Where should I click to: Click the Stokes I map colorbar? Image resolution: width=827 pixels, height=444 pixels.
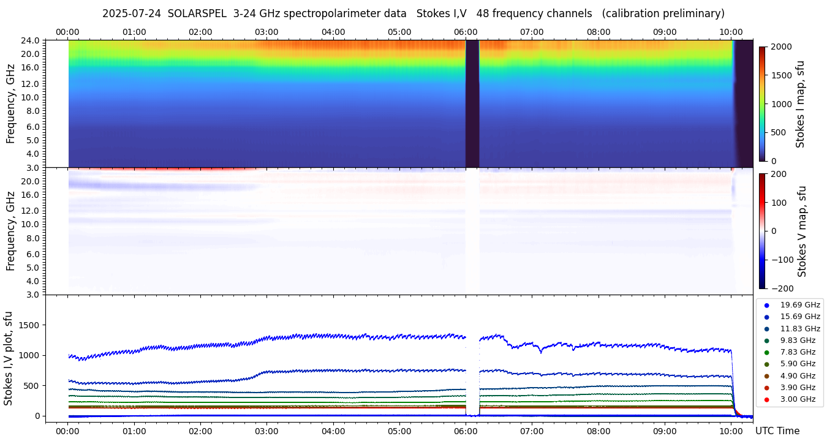762,103
